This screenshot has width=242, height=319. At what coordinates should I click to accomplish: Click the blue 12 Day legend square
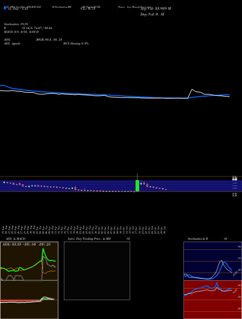tap(5, 8)
